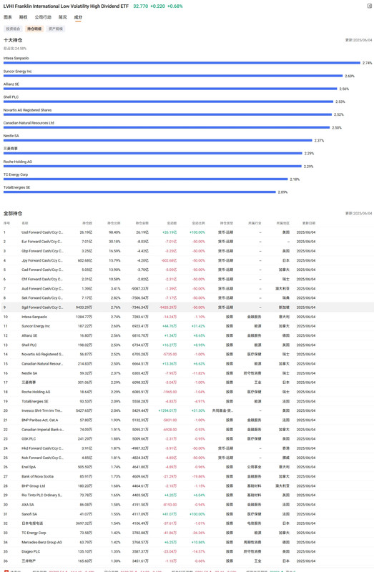Click TotalEnergies SE in top holdings chart
Screen dimensions: 374x572
click(x=16, y=187)
